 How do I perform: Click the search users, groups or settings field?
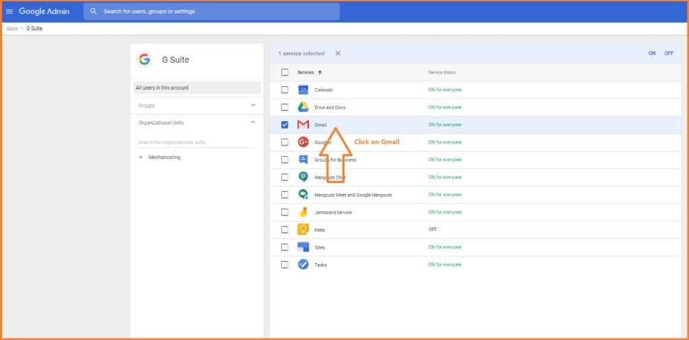click(x=215, y=11)
